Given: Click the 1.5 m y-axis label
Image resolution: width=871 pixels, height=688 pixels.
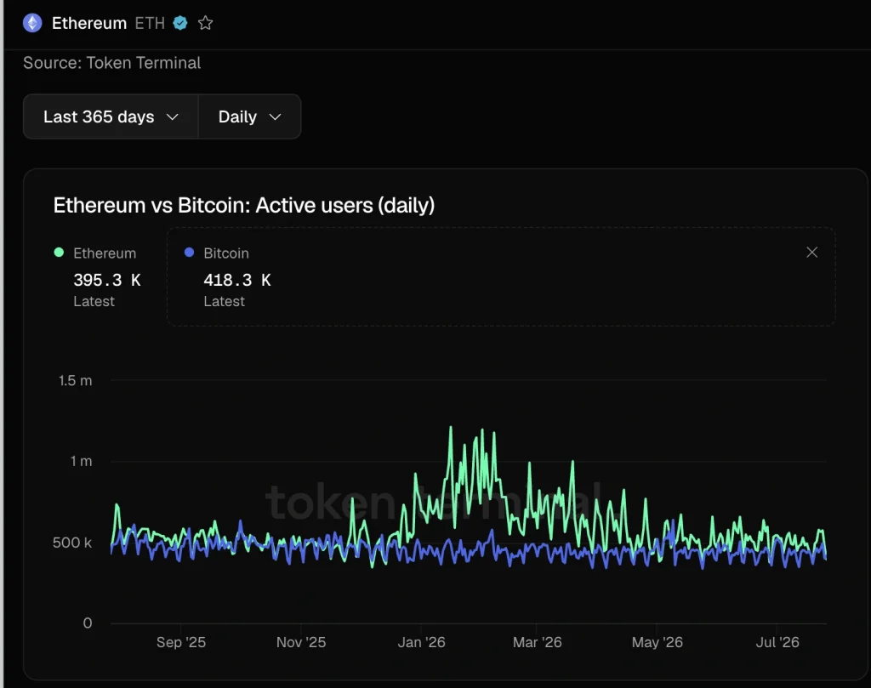Looking at the screenshot, I should tap(76, 381).
